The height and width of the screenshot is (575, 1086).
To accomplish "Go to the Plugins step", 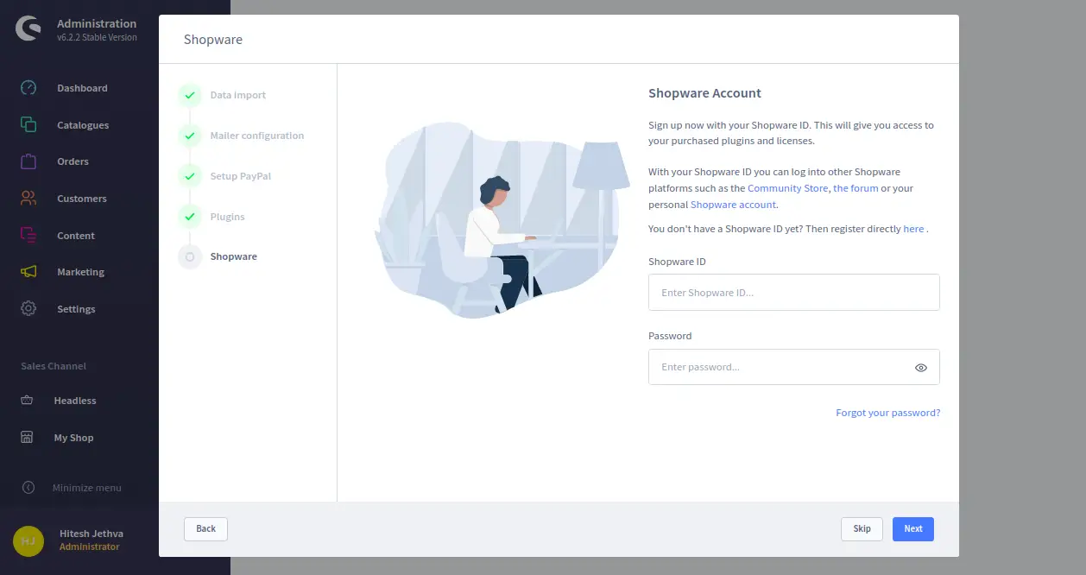I will (x=227, y=217).
